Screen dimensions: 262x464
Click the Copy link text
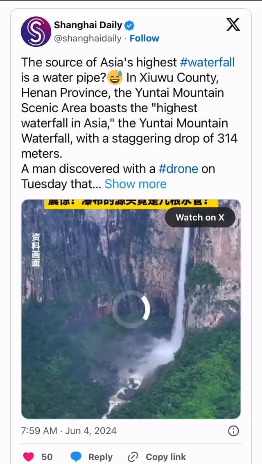[x=165, y=457]
